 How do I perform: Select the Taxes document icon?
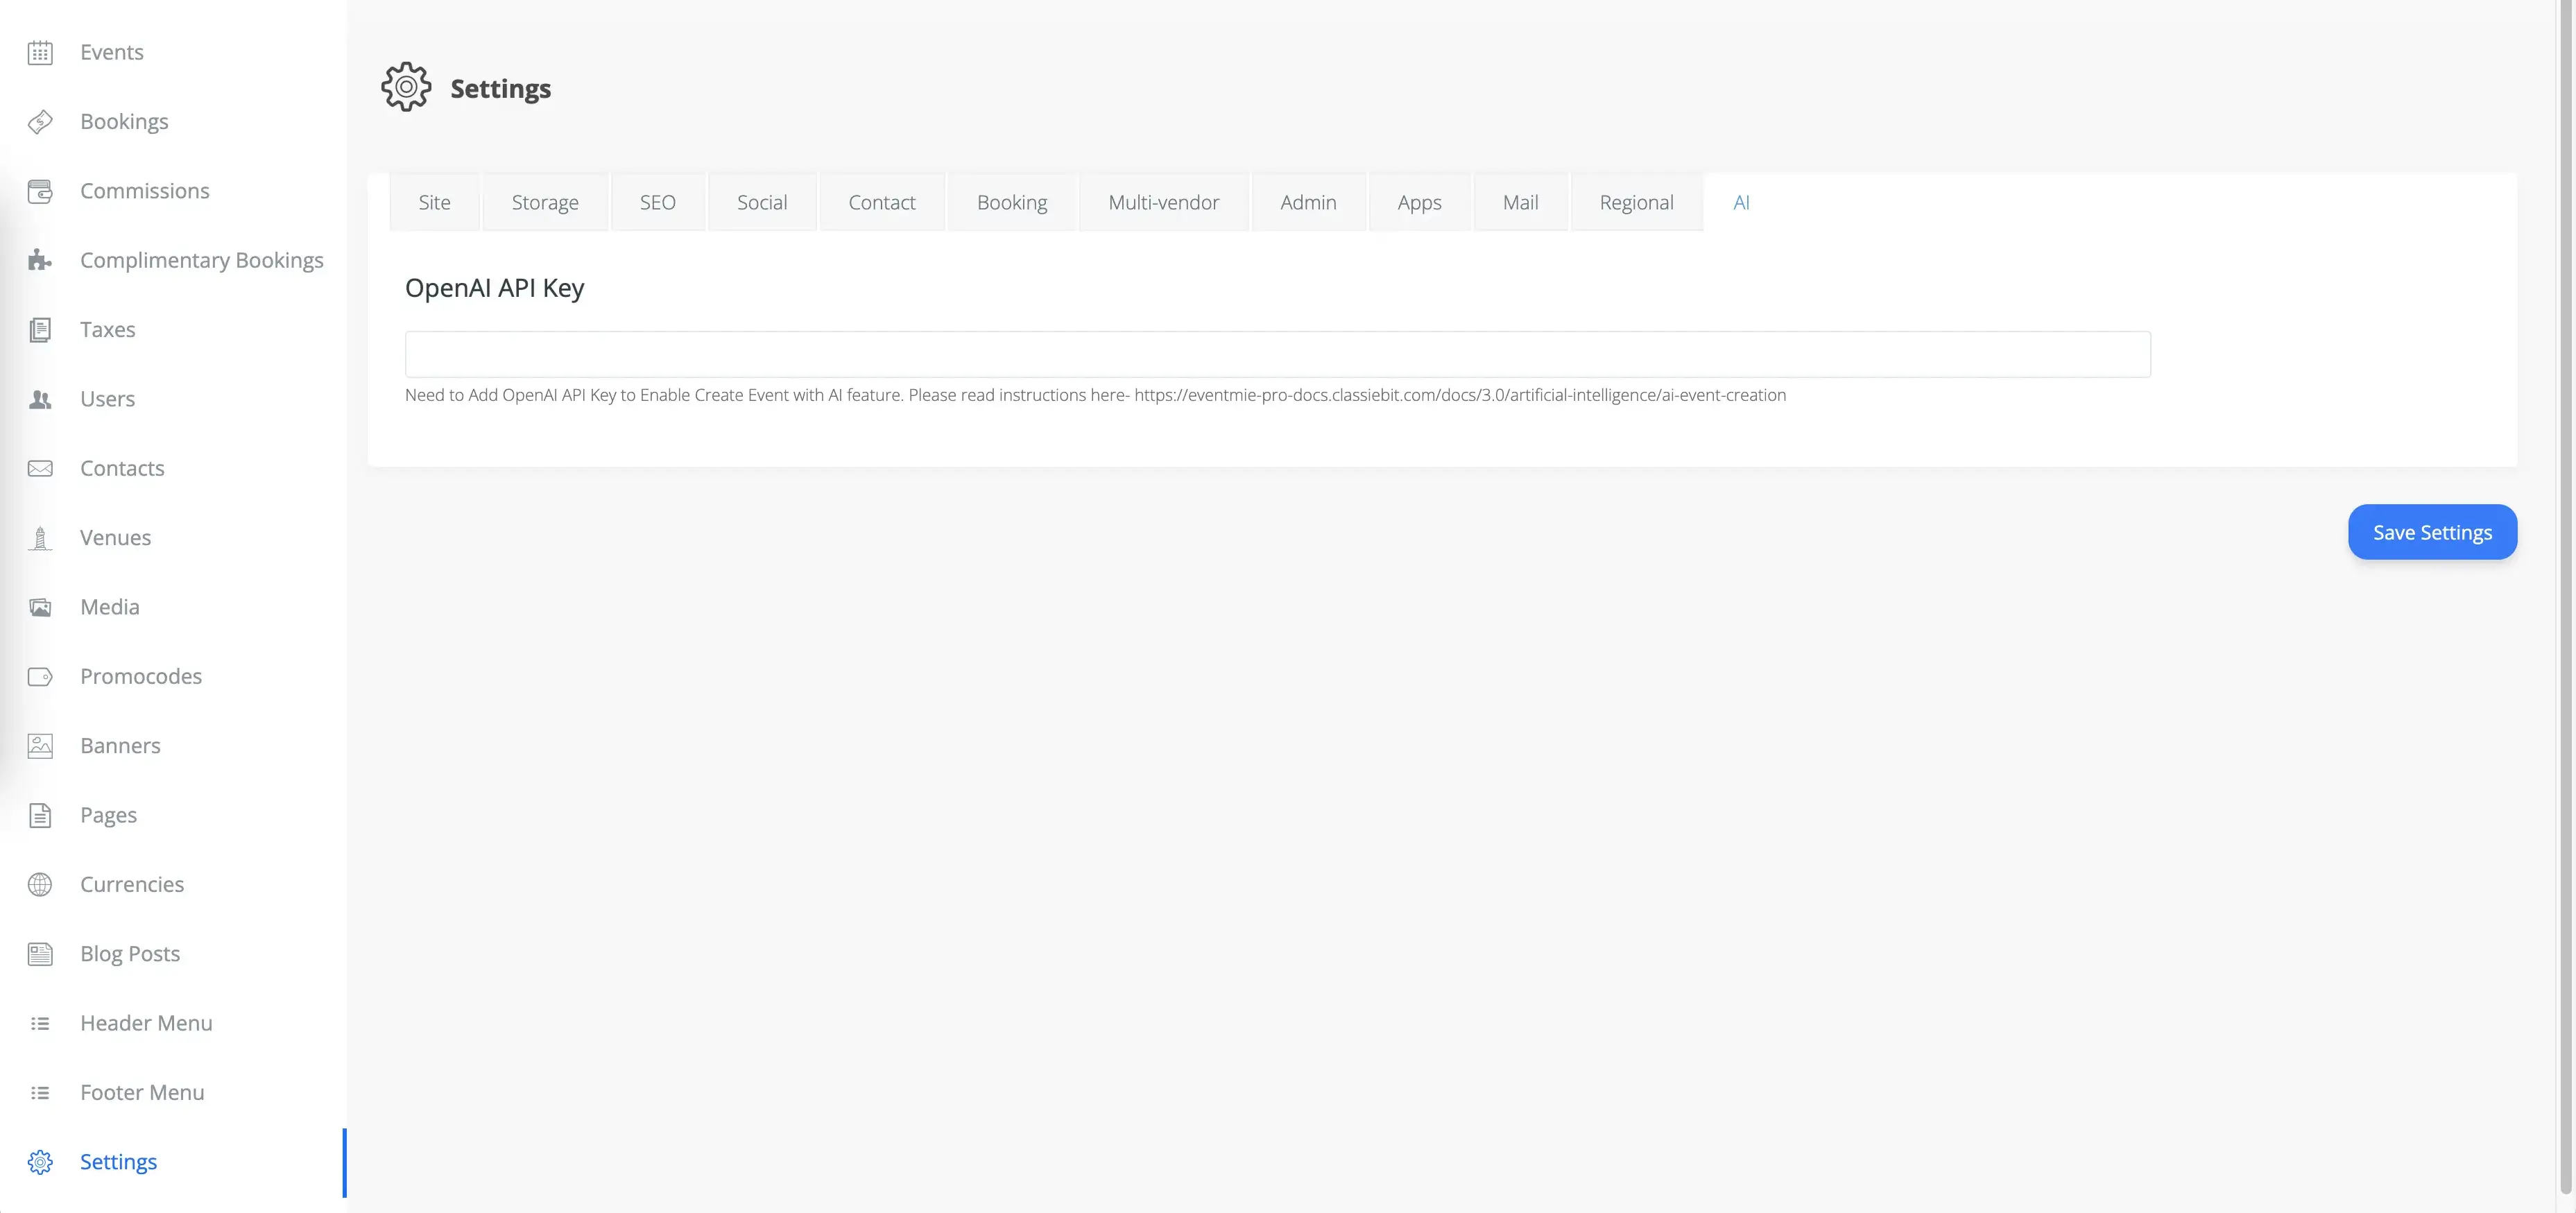(x=40, y=329)
